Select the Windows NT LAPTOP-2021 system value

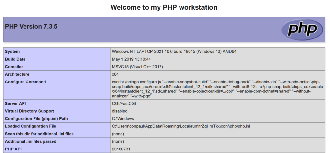[174, 52]
